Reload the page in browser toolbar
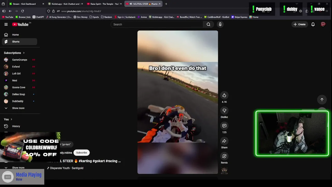 point(23,11)
